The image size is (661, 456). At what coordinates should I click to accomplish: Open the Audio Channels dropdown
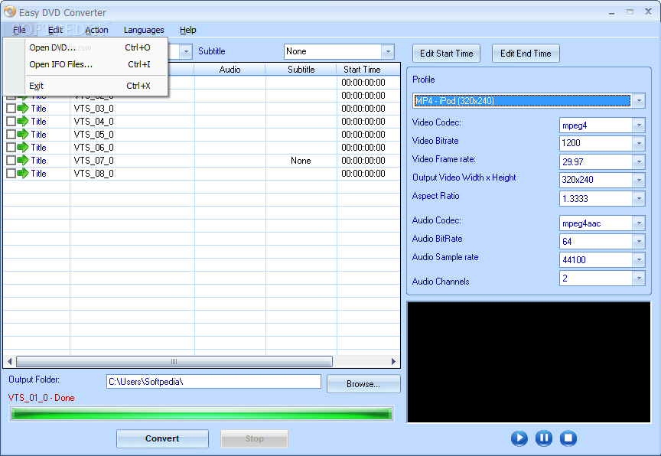click(639, 278)
